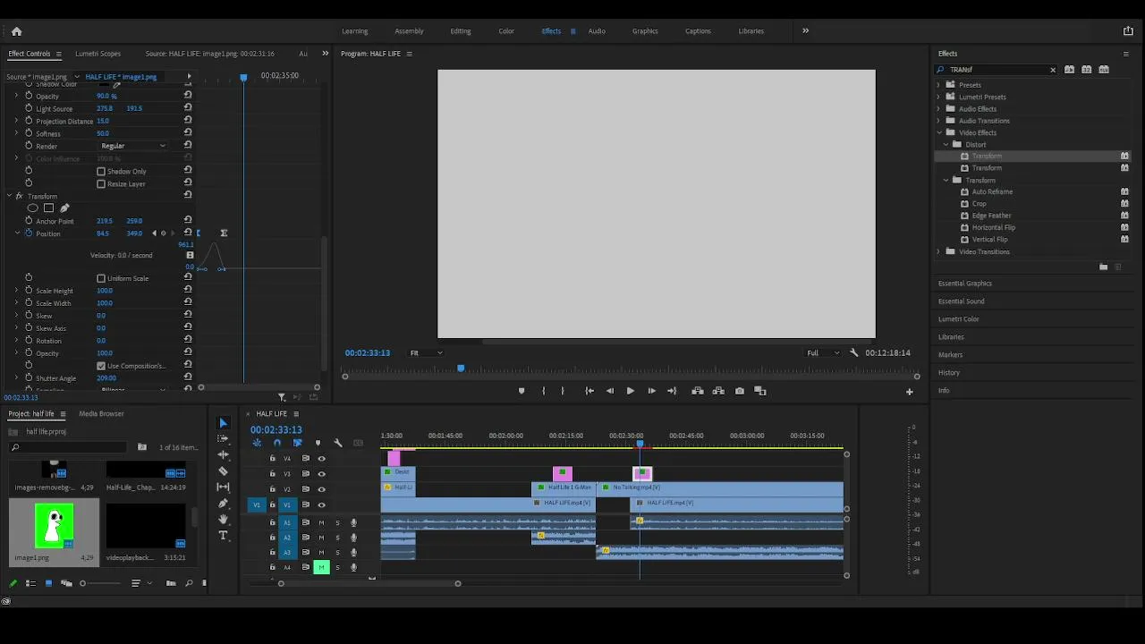The image size is (1145, 644).
Task: Export a frame with the camera icon
Action: pos(740,391)
